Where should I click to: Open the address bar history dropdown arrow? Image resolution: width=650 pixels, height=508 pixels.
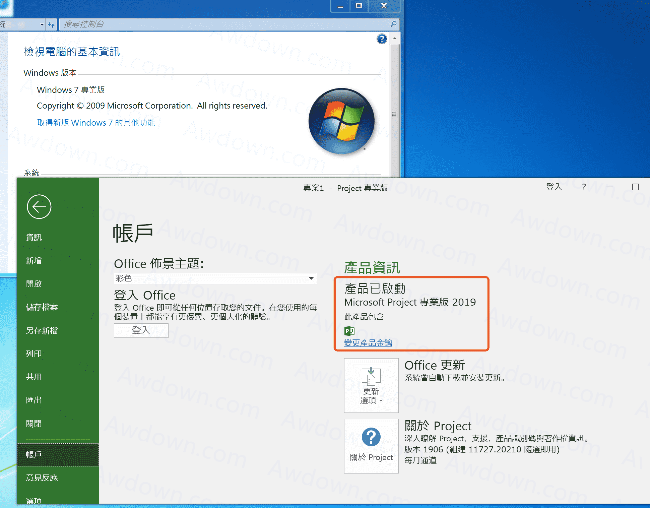42,24
